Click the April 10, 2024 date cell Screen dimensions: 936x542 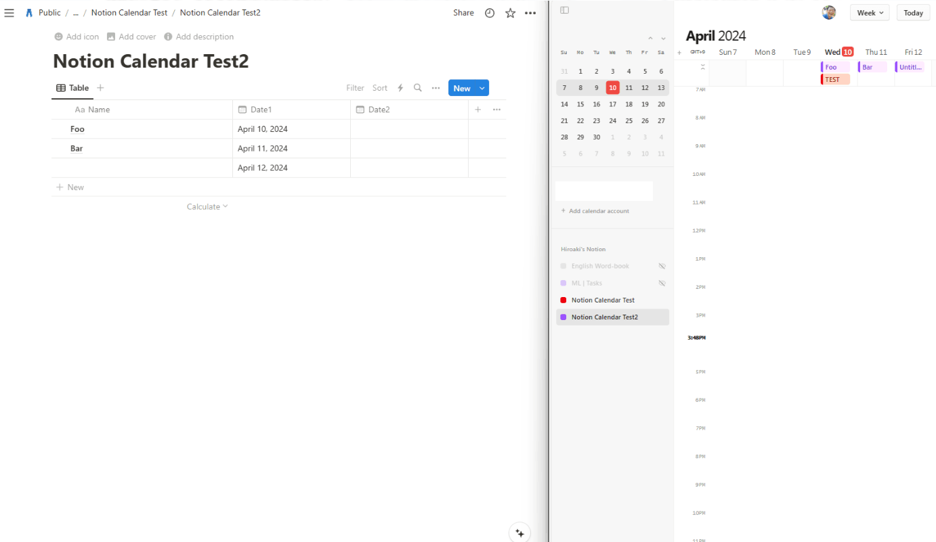291,129
